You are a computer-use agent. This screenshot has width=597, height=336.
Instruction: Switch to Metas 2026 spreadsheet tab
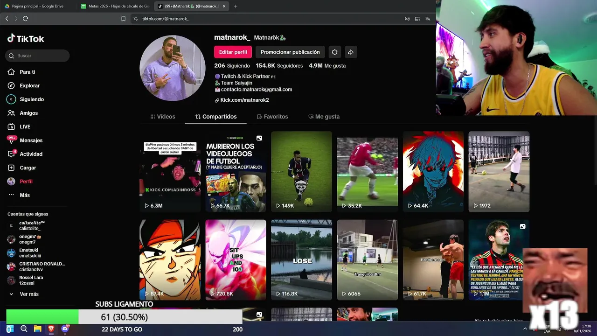[114, 6]
